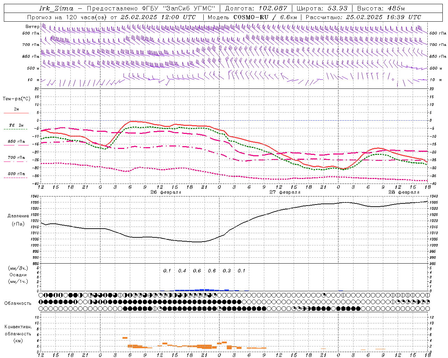Click the Осадки precipitation panel label
The width and height of the screenshot is (448, 358).
[18, 275]
